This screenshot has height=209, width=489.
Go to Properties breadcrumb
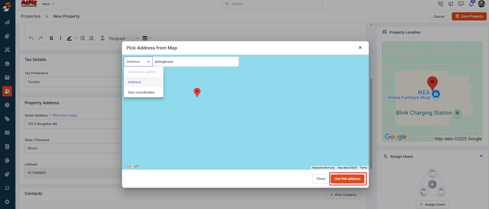click(31, 16)
